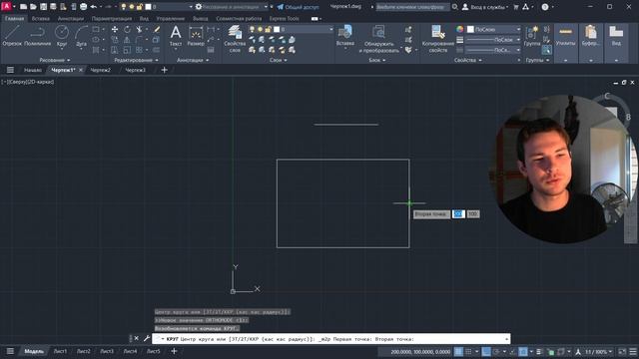Open the Вставка ribbon tab
The height and width of the screenshot is (359, 639).
tap(40, 18)
